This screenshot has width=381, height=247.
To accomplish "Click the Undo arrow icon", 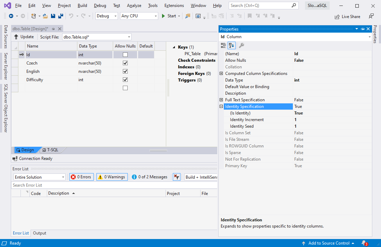I will pos(71,16).
